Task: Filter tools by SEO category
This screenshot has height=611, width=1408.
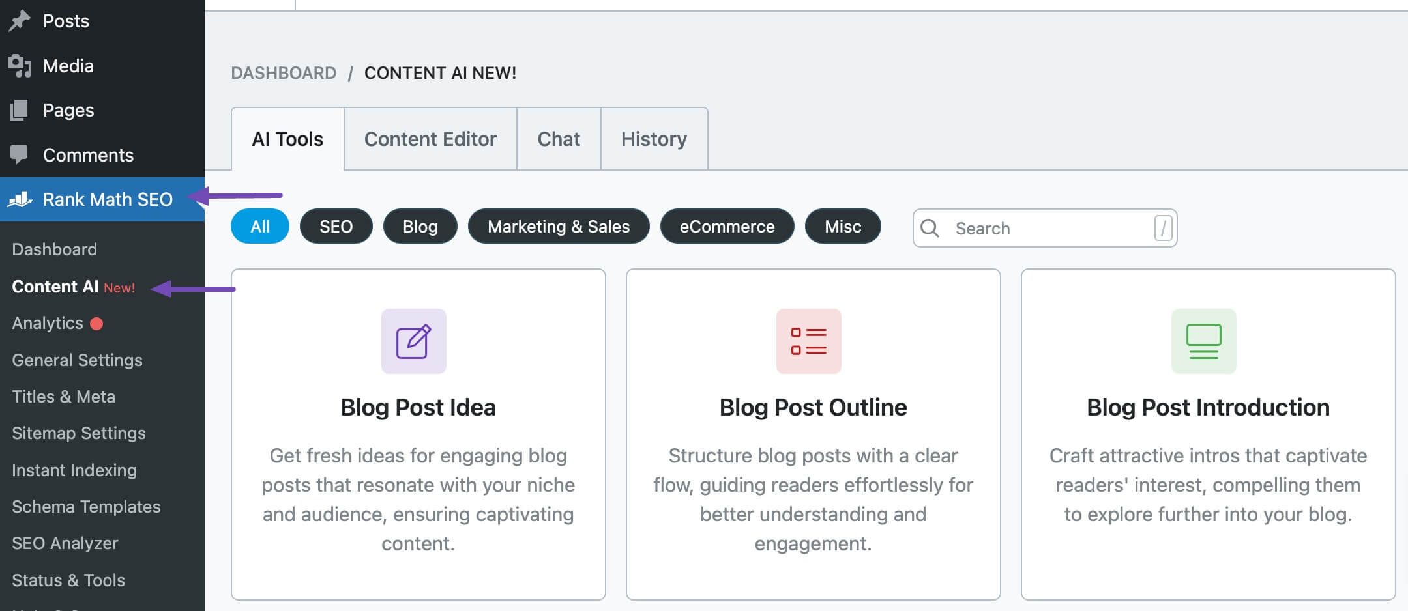Action: point(336,226)
